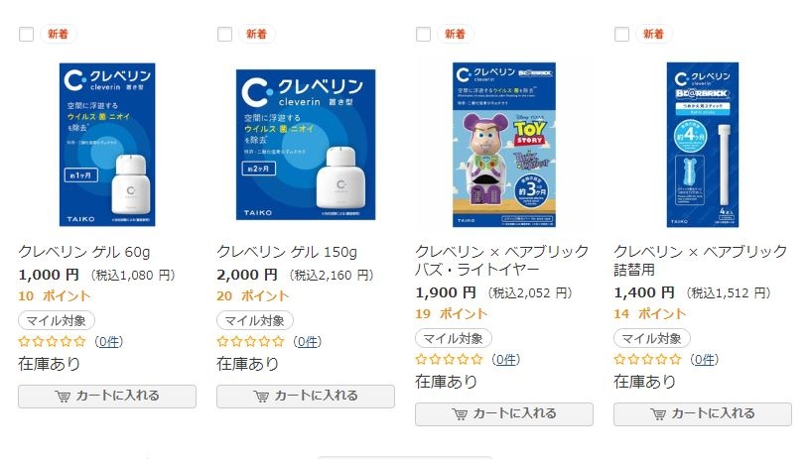View reviews (0件) for クレベリン ゲル 150g

pos(308,341)
